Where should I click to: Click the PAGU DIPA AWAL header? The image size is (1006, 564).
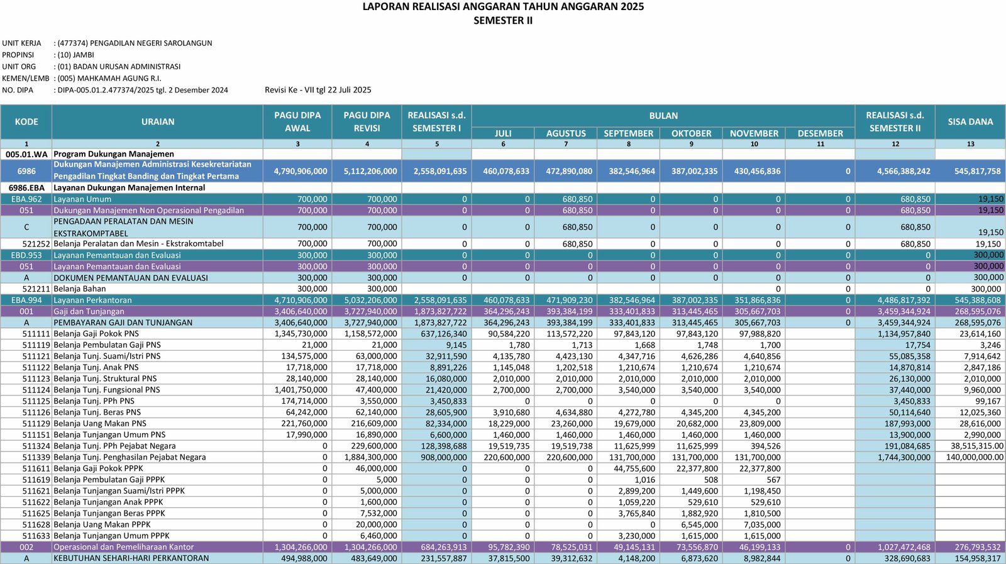(297, 122)
